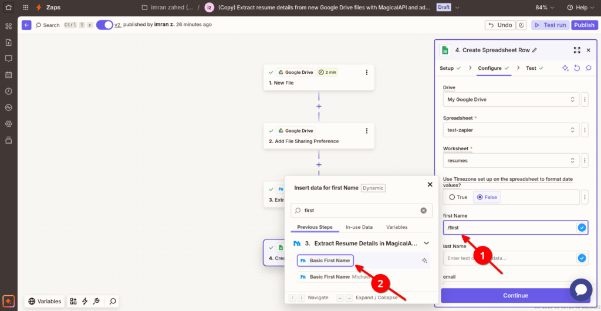Open the assets icon in left sidebar
The height and width of the screenshot is (311, 601).
[x=8, y=26]
